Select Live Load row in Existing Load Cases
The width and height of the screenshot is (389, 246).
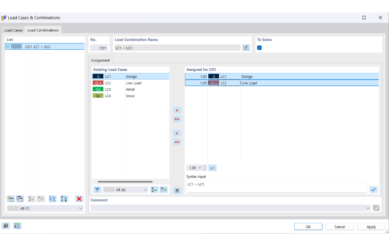coord(131,83)
